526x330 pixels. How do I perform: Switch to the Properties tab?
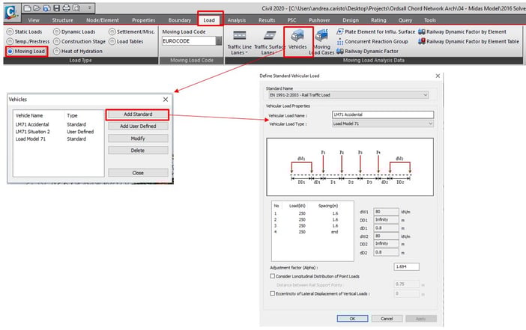[144, 20]
